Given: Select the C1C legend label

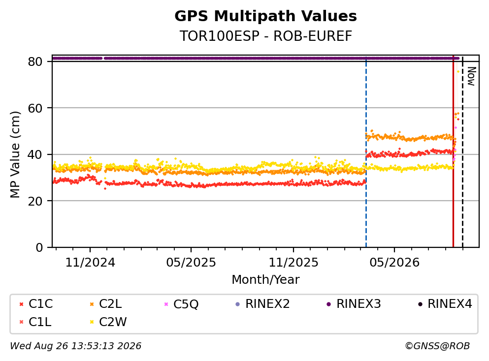Looking at the screenshot, I should coord(40,304).
